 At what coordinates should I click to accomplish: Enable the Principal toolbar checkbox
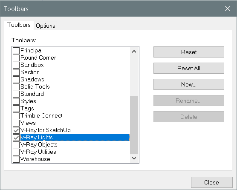pyautogui.click(x=16, y=50)
